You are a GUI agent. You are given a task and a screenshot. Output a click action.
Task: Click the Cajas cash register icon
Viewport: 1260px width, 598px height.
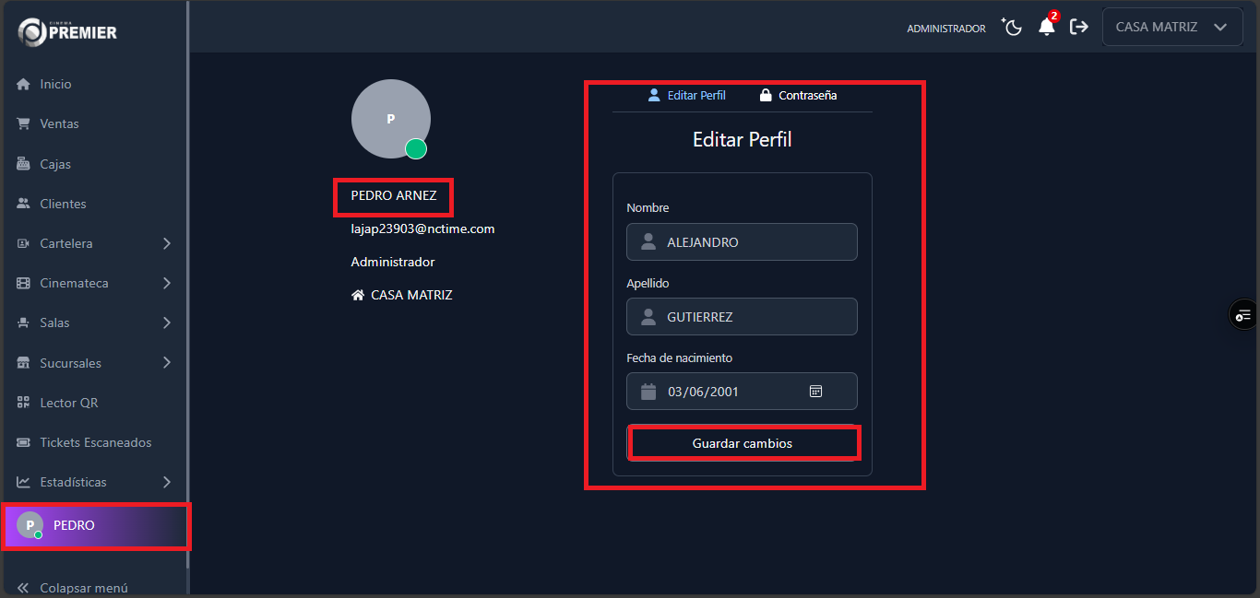[24, 164]
